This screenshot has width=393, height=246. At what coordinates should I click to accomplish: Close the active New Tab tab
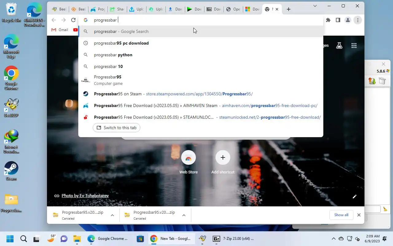pos(277,9)
